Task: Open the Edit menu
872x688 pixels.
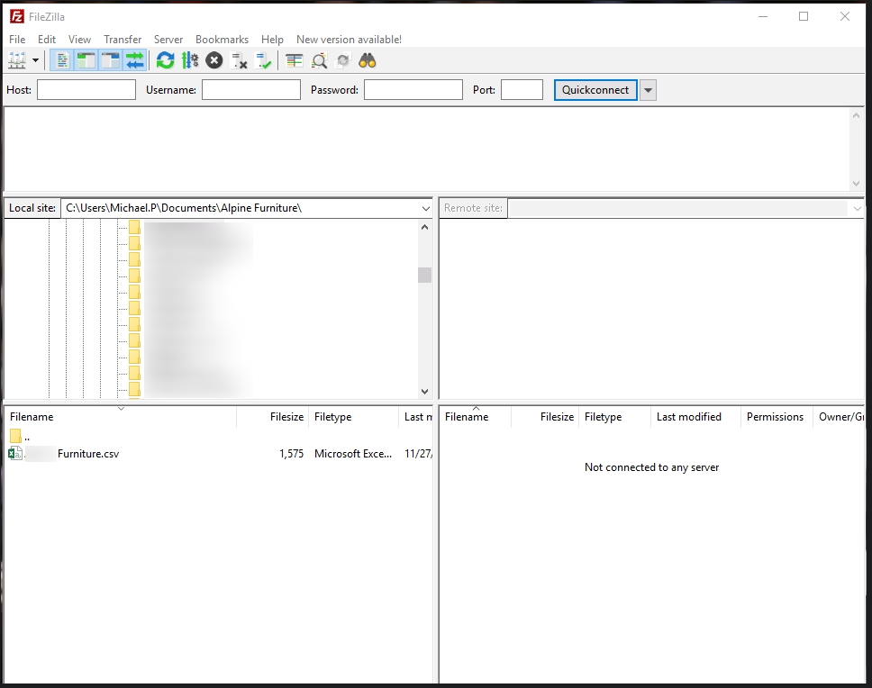Action: tap(47, 40)
